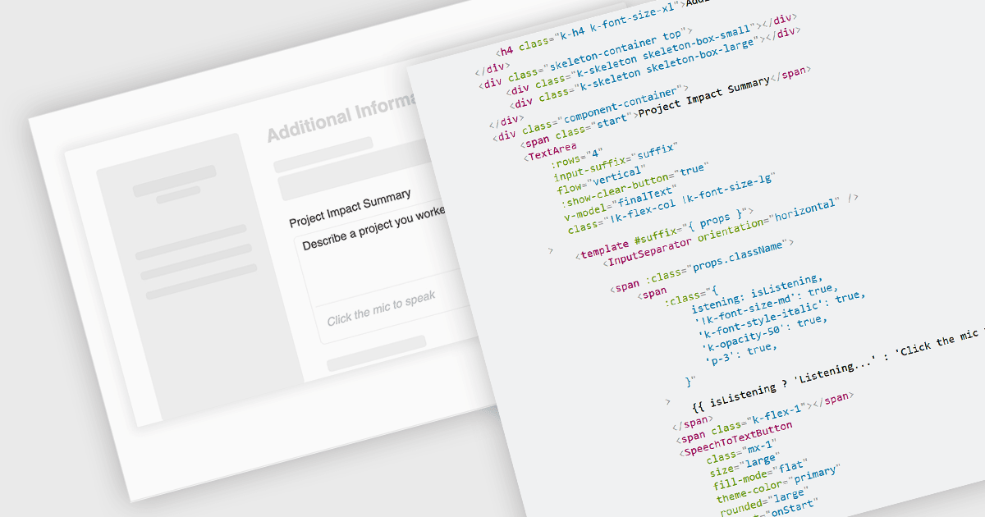
Task: Click the flow="vertical" attribute line
Action: coord(600,179)
